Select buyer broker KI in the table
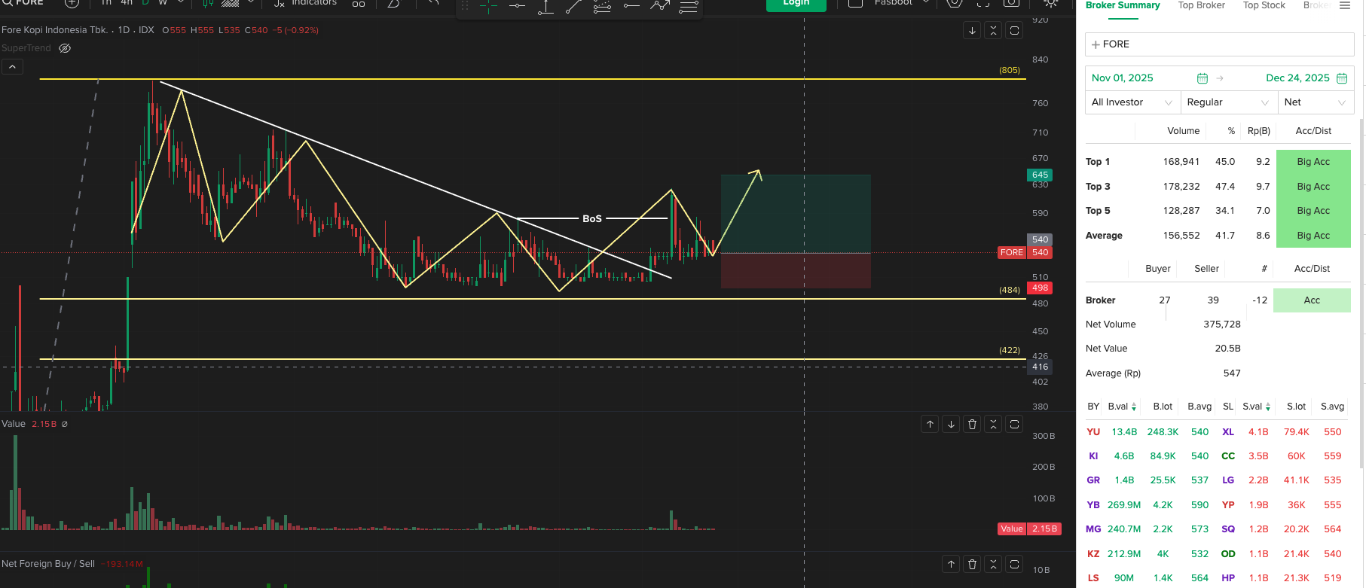 [1093, 456]
